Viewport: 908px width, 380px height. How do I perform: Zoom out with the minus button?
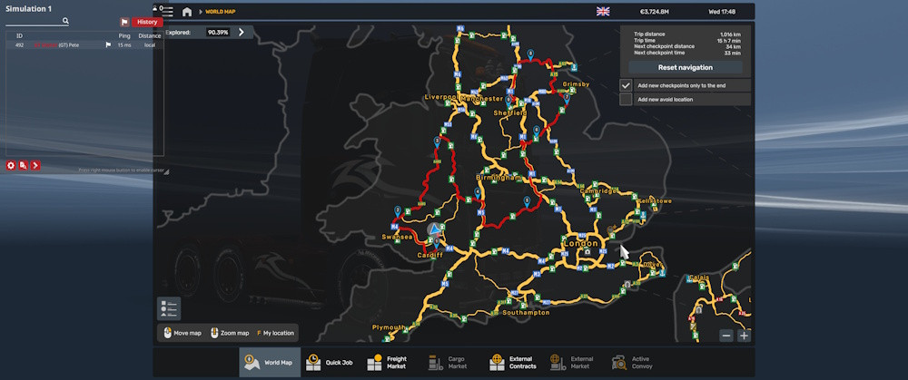pos(726,336)
